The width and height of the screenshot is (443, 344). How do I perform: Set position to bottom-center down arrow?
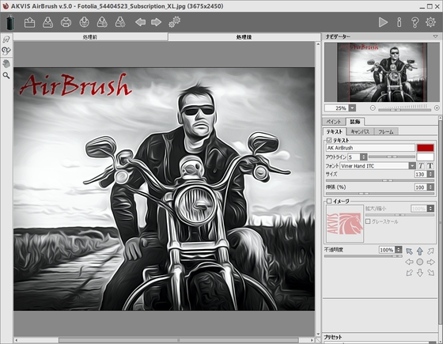click(x=420, y=273)
